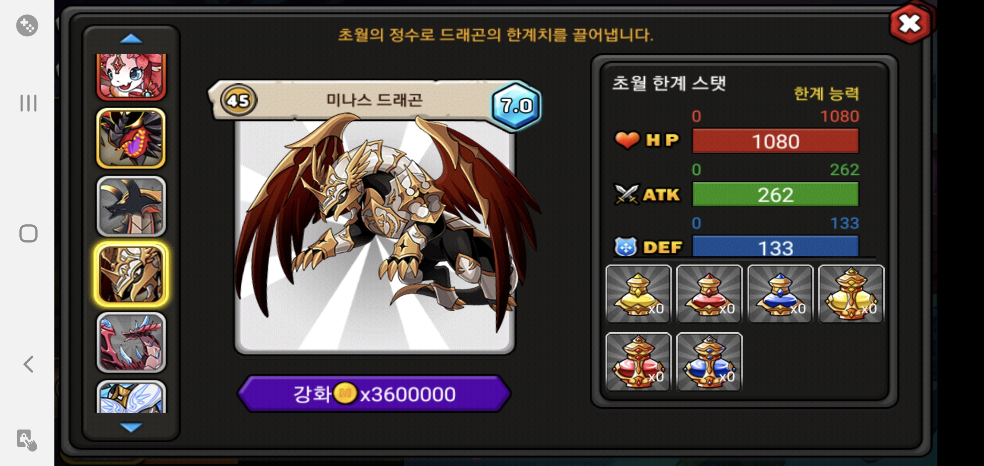Select the small yellow essence potion

click(638, 294)
